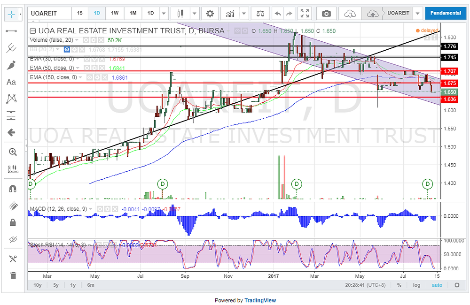Toggle log scale button
Viewport: 470px width, 305px height.
pyautogui.click(x=416, y=285)
